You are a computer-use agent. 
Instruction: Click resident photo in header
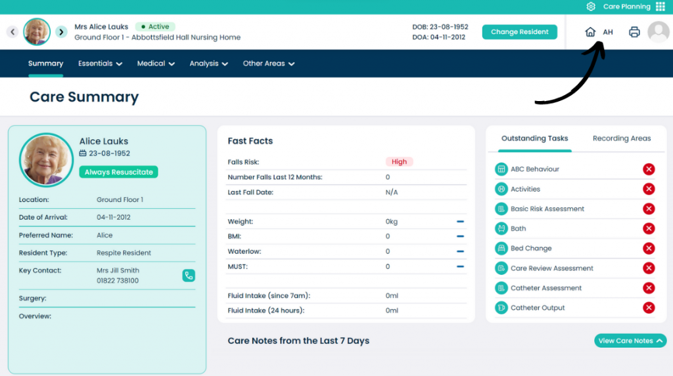(37, 31)
